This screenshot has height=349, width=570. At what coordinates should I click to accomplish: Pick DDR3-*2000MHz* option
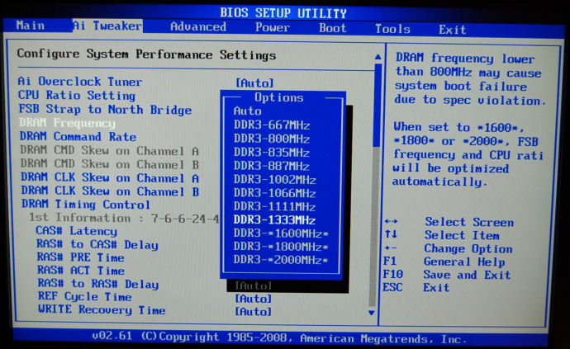281,260
